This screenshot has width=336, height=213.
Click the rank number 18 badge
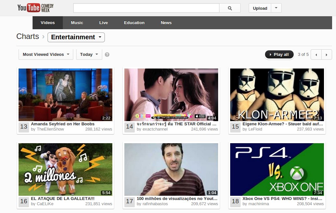point(235,202)
